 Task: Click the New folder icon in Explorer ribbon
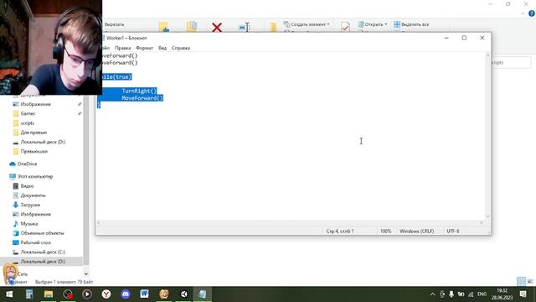coord(273,28)
